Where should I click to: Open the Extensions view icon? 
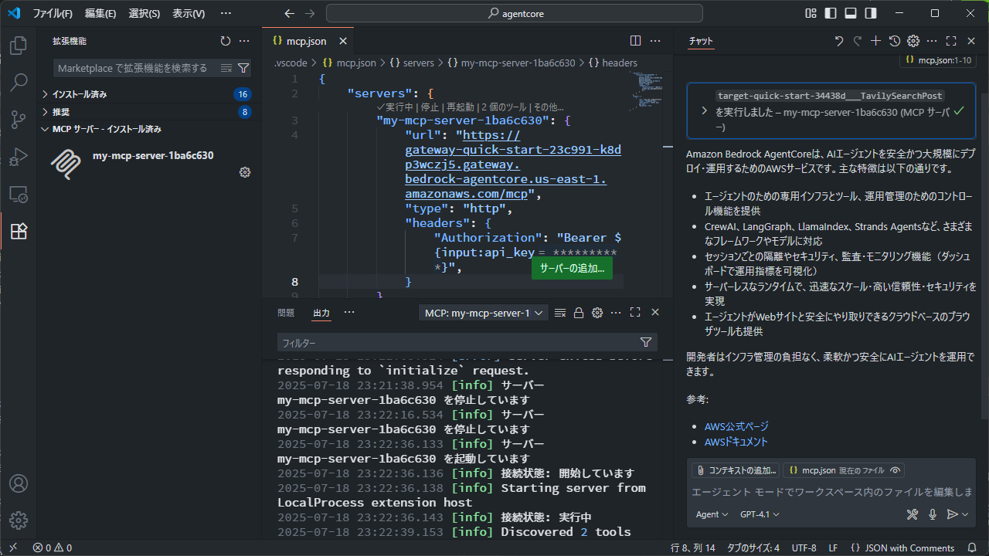point(19,231)
